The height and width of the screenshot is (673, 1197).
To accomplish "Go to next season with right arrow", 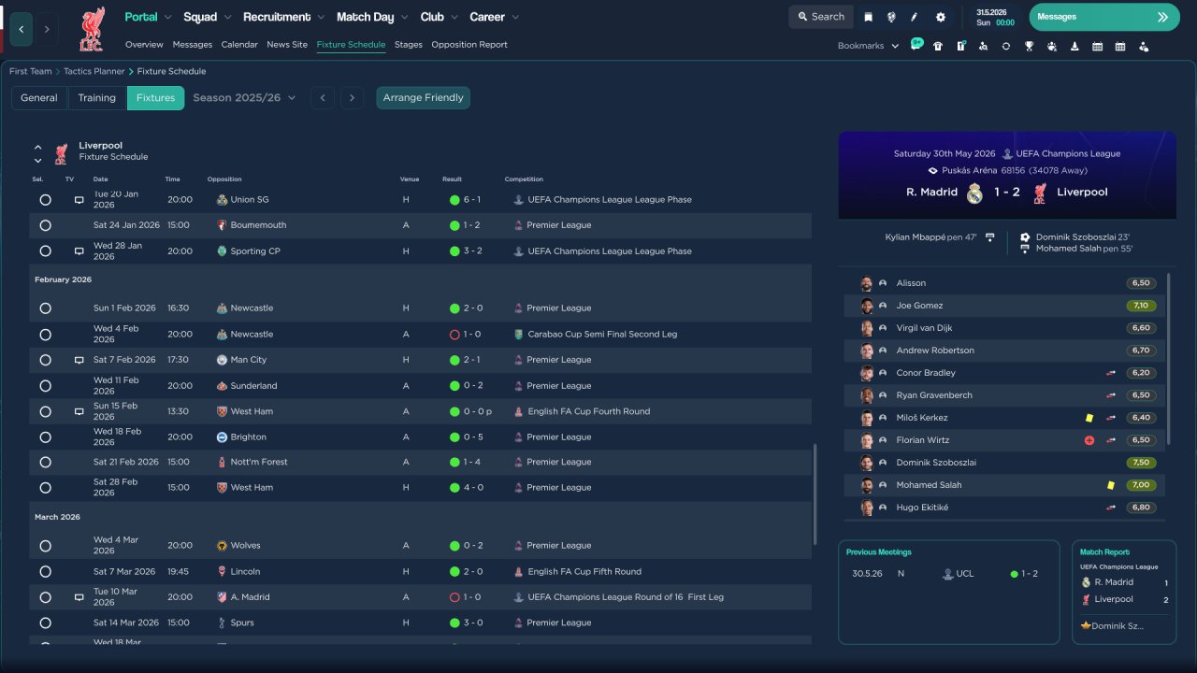I will click(x=352, y=98).
